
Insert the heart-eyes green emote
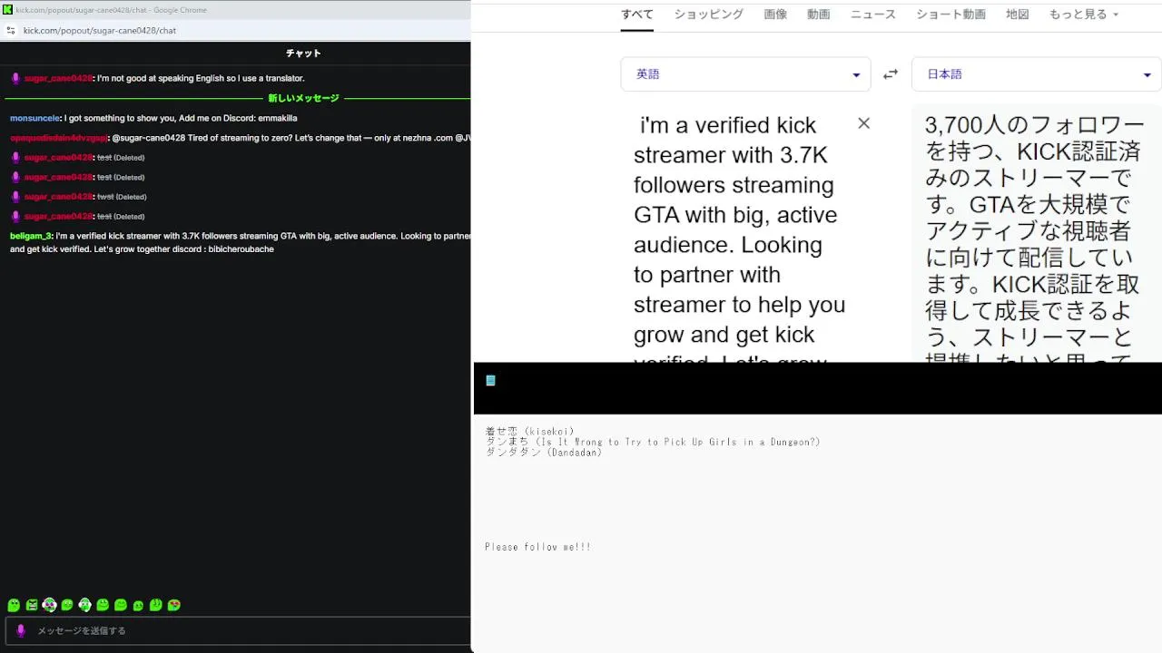[x=174, y=605]
